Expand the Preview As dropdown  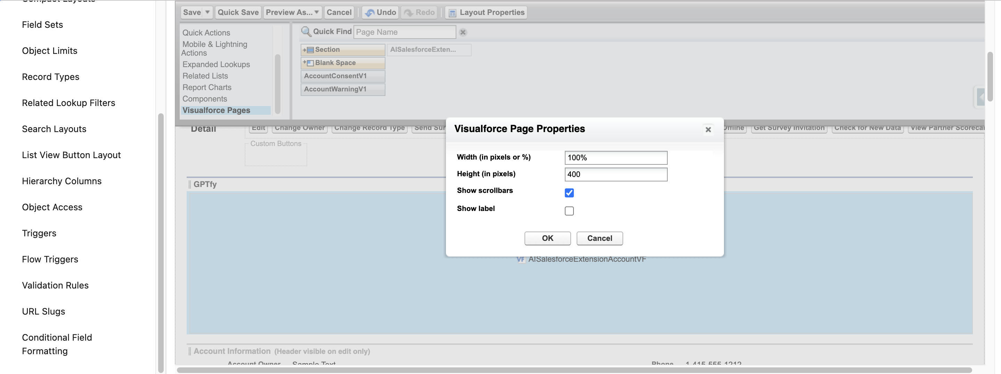coord(317,13)
